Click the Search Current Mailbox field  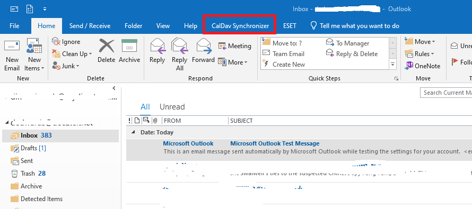(x=446, y=93)
